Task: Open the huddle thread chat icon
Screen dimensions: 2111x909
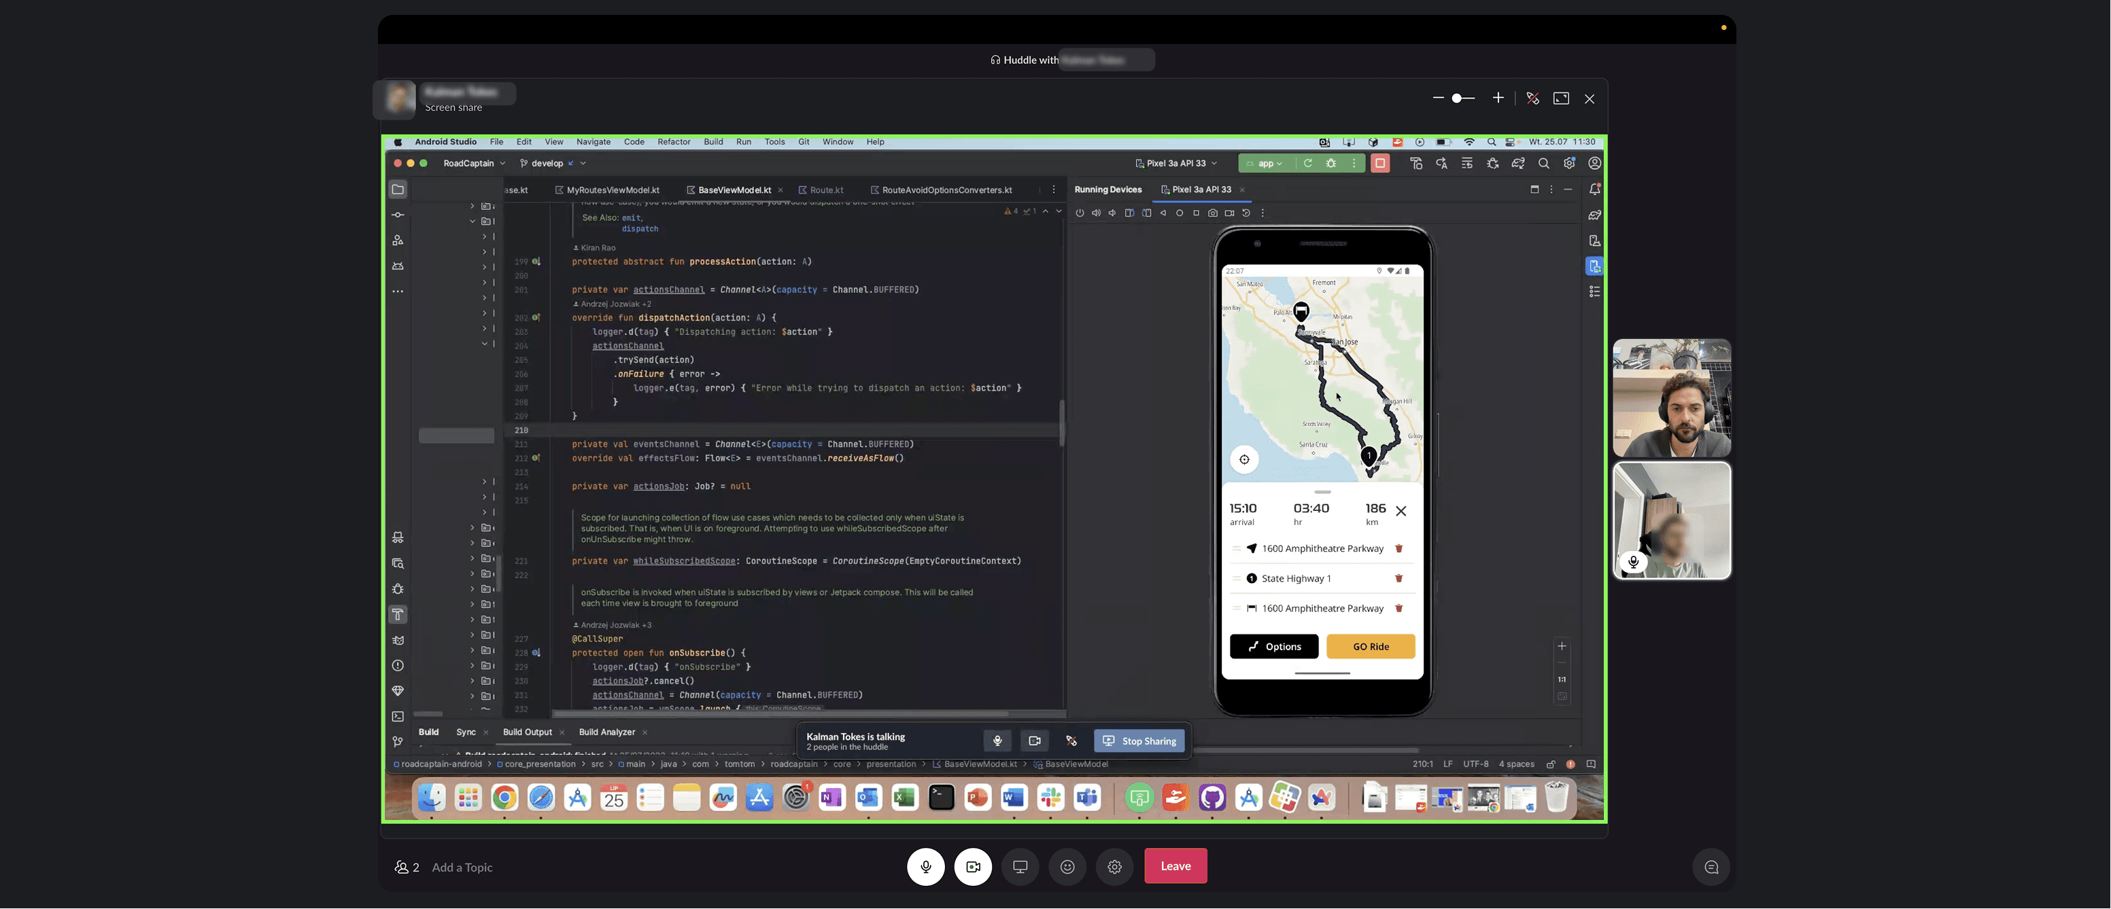Action: click(1711, 866)
